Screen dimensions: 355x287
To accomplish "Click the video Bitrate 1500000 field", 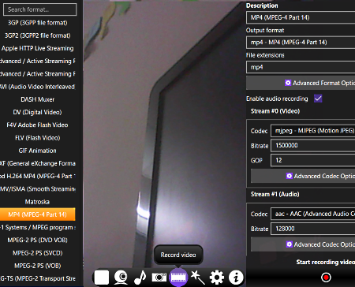I will tap(312, 145).
